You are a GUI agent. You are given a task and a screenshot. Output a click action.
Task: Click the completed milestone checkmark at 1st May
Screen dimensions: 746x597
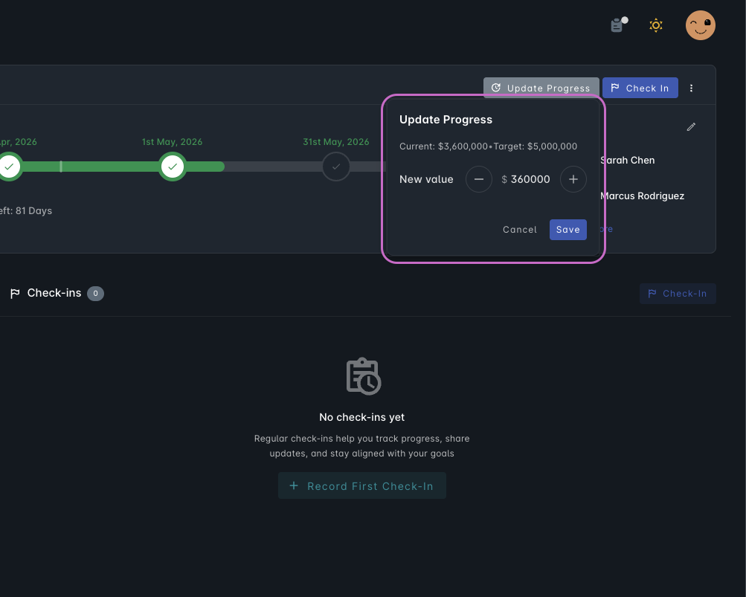(x=172, y=167)
